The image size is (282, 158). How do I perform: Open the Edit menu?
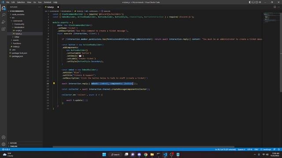pos(13,2)
